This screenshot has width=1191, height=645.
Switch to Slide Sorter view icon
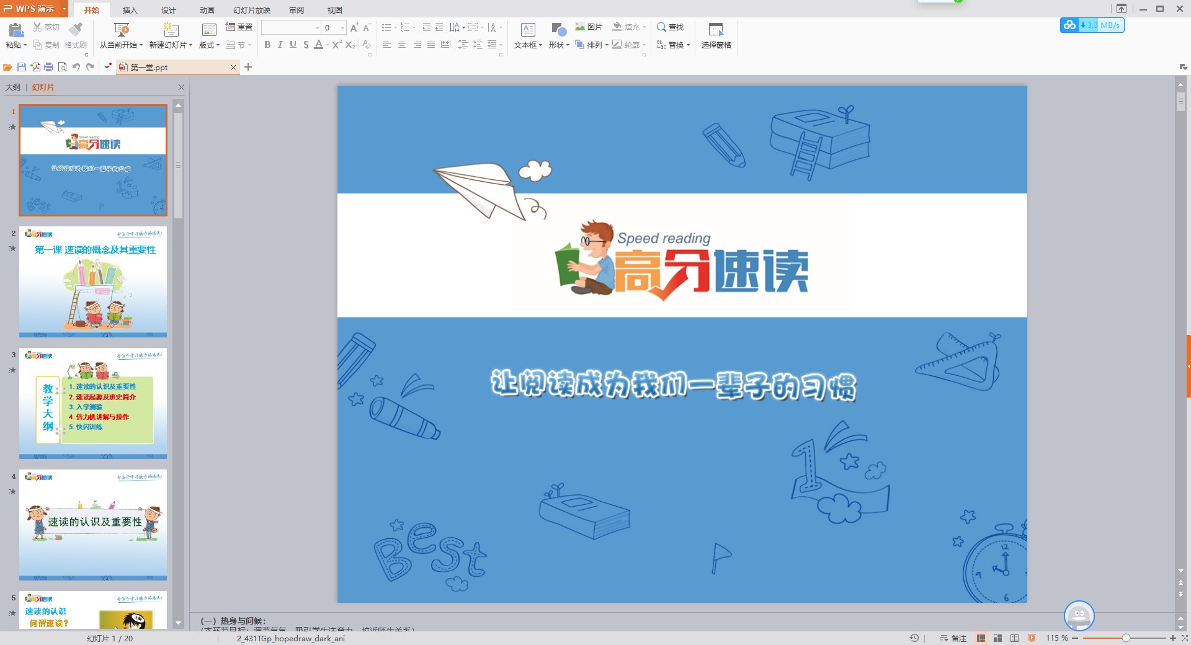[x=997, y=638]
